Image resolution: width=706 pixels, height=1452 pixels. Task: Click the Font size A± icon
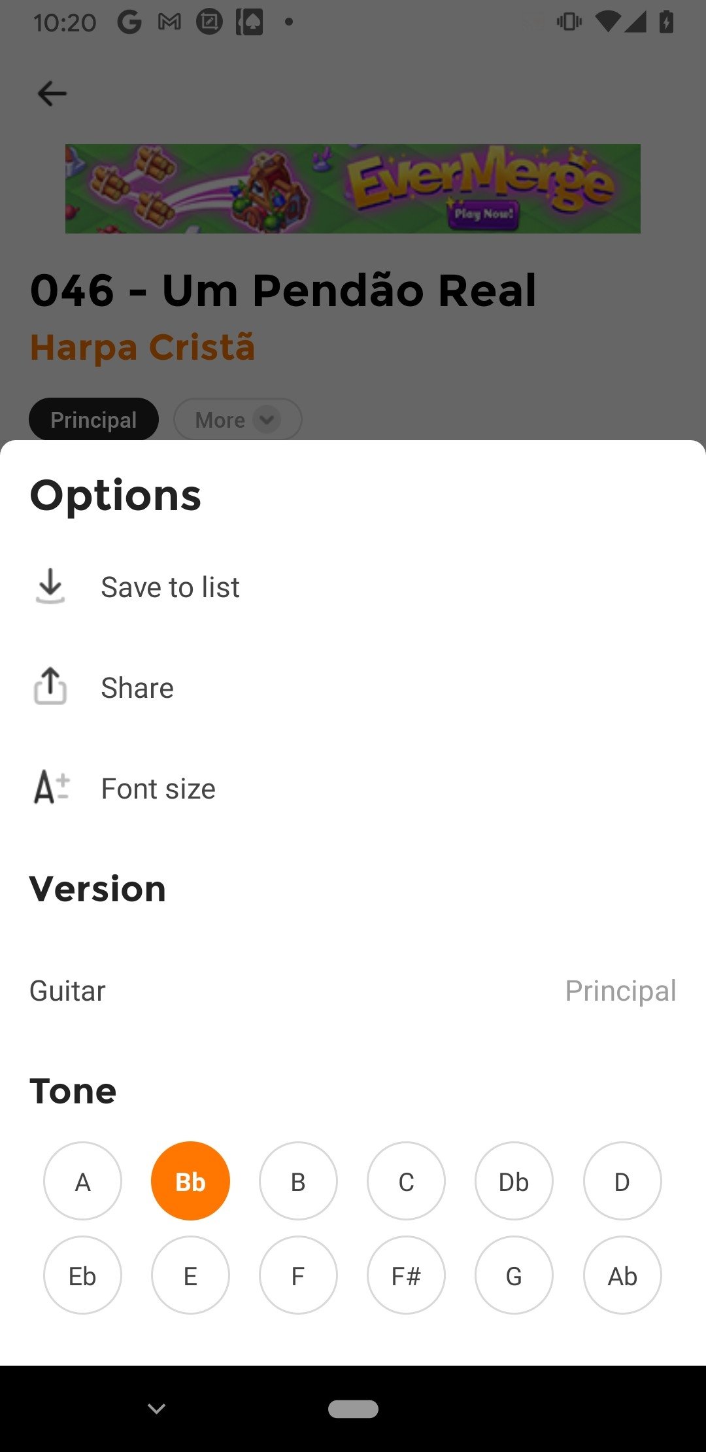[x=51, y=787]
